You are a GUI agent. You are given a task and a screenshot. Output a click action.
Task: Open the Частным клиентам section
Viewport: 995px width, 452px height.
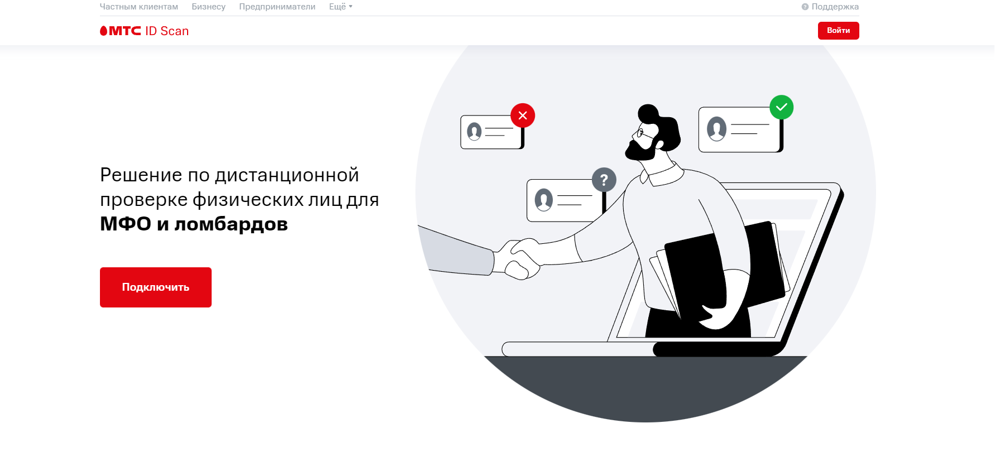[139, 7]
